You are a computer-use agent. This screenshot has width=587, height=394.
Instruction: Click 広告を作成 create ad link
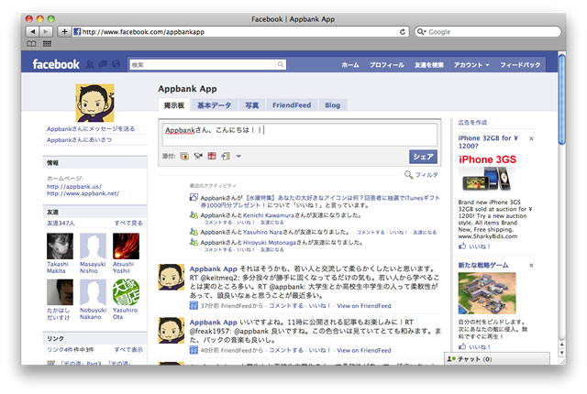[x=472, y=122]
